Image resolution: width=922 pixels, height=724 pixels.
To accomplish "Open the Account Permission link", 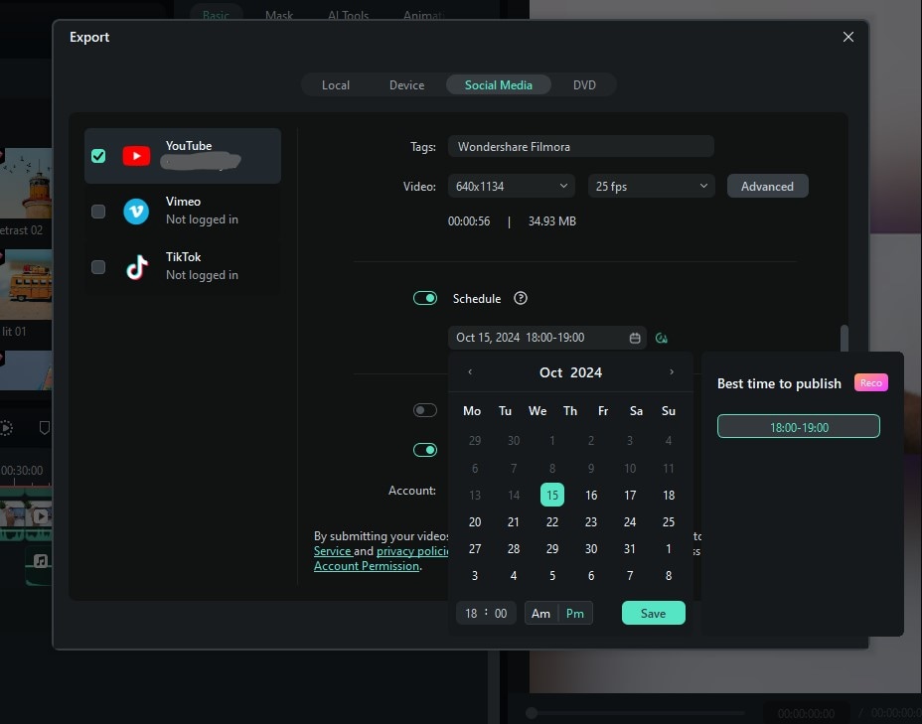I will (x=367, y=566).
